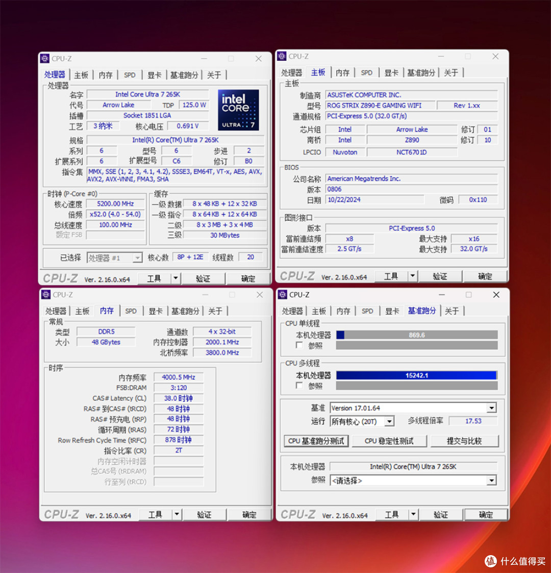Open the tools dropdown arrow in the benchmark window

(x=413, y=515)
